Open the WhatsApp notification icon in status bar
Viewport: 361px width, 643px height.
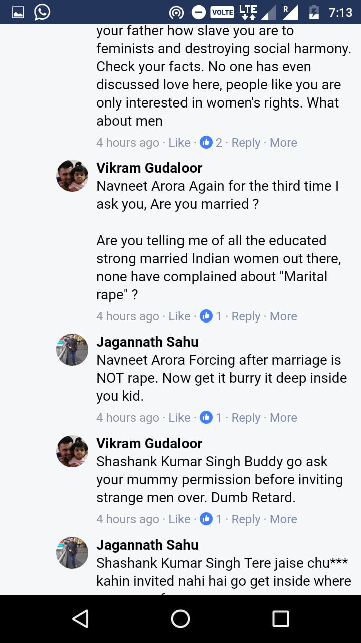tap(42, 12)
